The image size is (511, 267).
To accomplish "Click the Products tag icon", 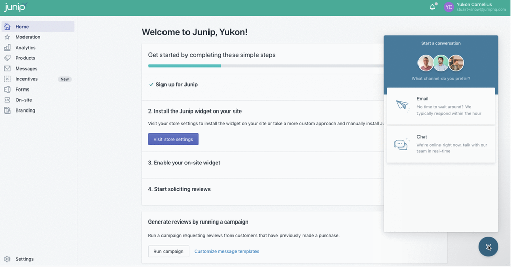I will tap(7, 58).
